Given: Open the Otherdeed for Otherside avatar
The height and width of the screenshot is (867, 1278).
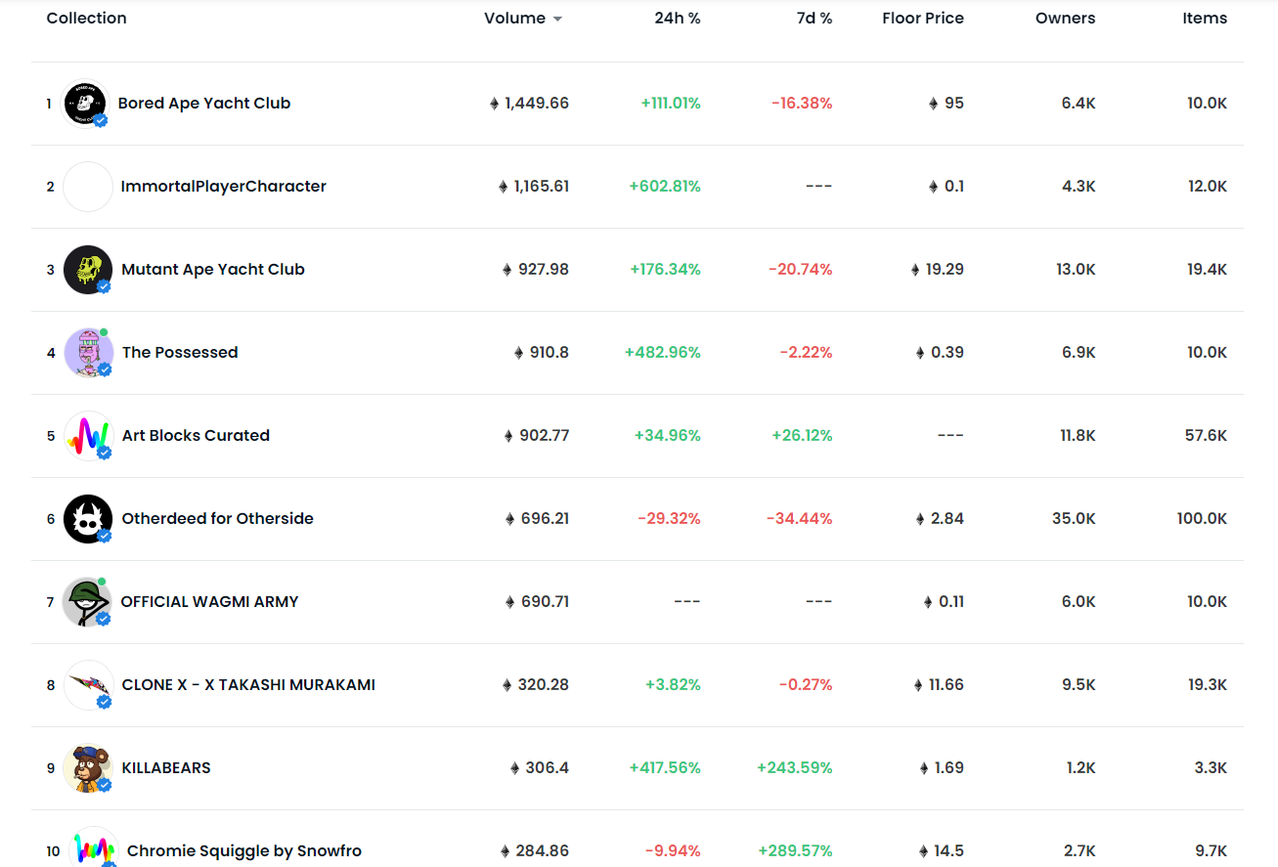Looking at the screenshot, I should point(88,519).
